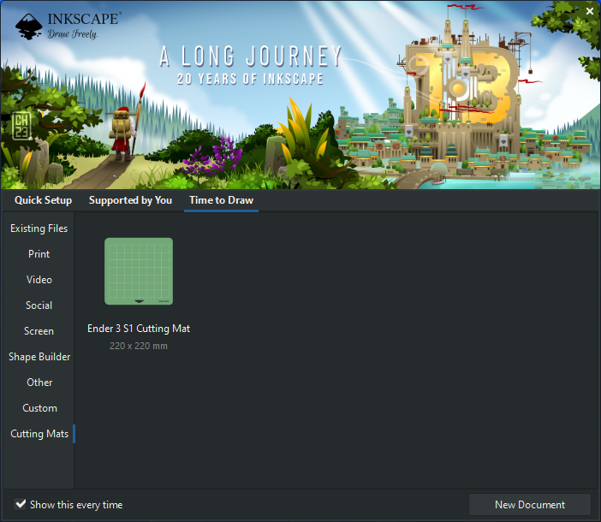Select the Time to Draw tab
The image size is (601, 522).
221,200
